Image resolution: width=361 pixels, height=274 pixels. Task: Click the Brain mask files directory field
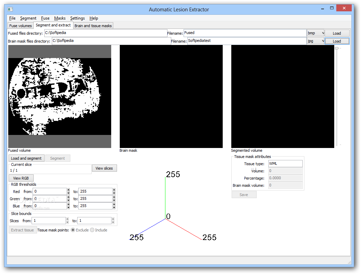pos(112,41)
